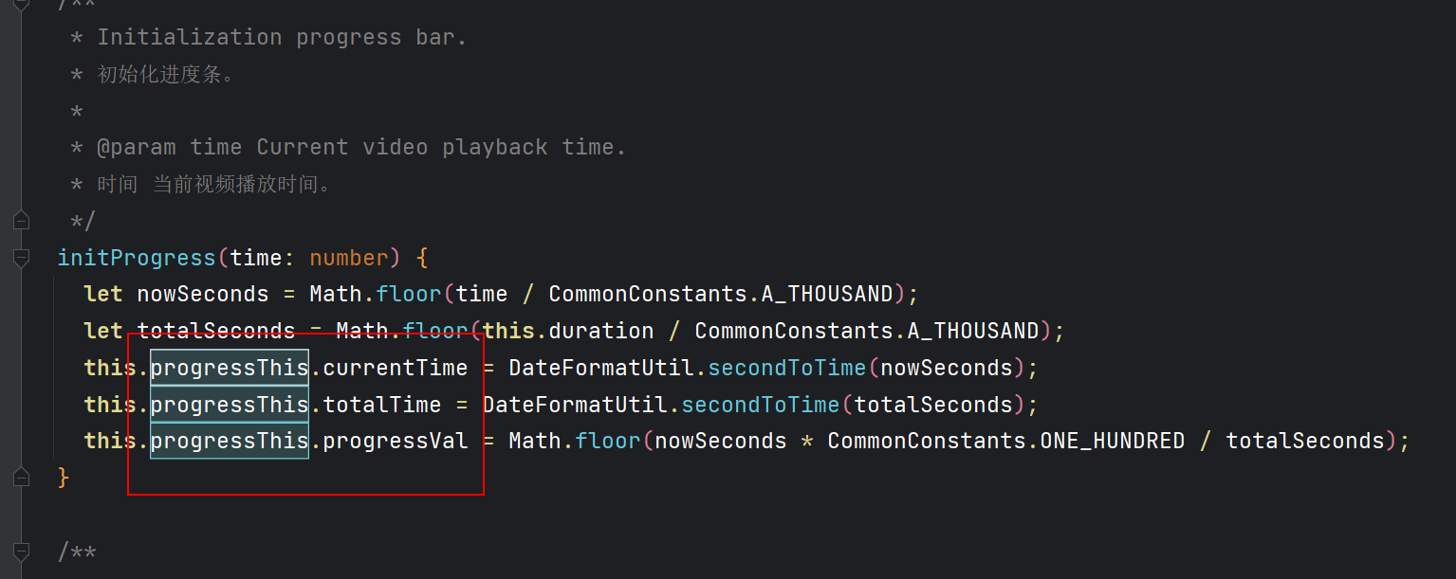Image resolution: width=1456 pixels, height=579 pixels.
Task: Select highlighted progressThis on progressVal line
Action: pyautogui.click(x=230, y=442)
